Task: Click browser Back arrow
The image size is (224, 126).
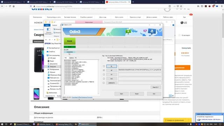Action: [x=2, y=6]
